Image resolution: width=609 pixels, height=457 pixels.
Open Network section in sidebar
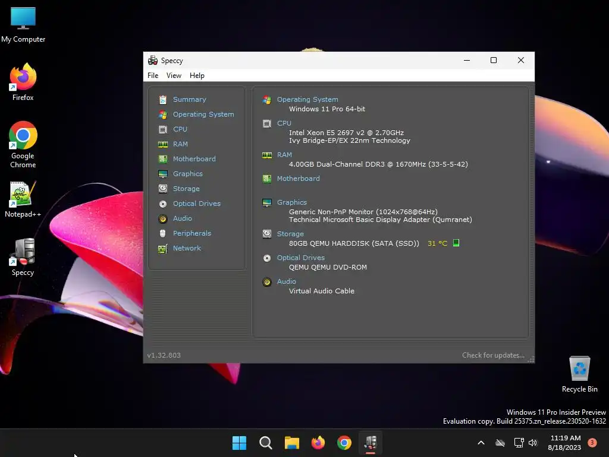[187, 248]
